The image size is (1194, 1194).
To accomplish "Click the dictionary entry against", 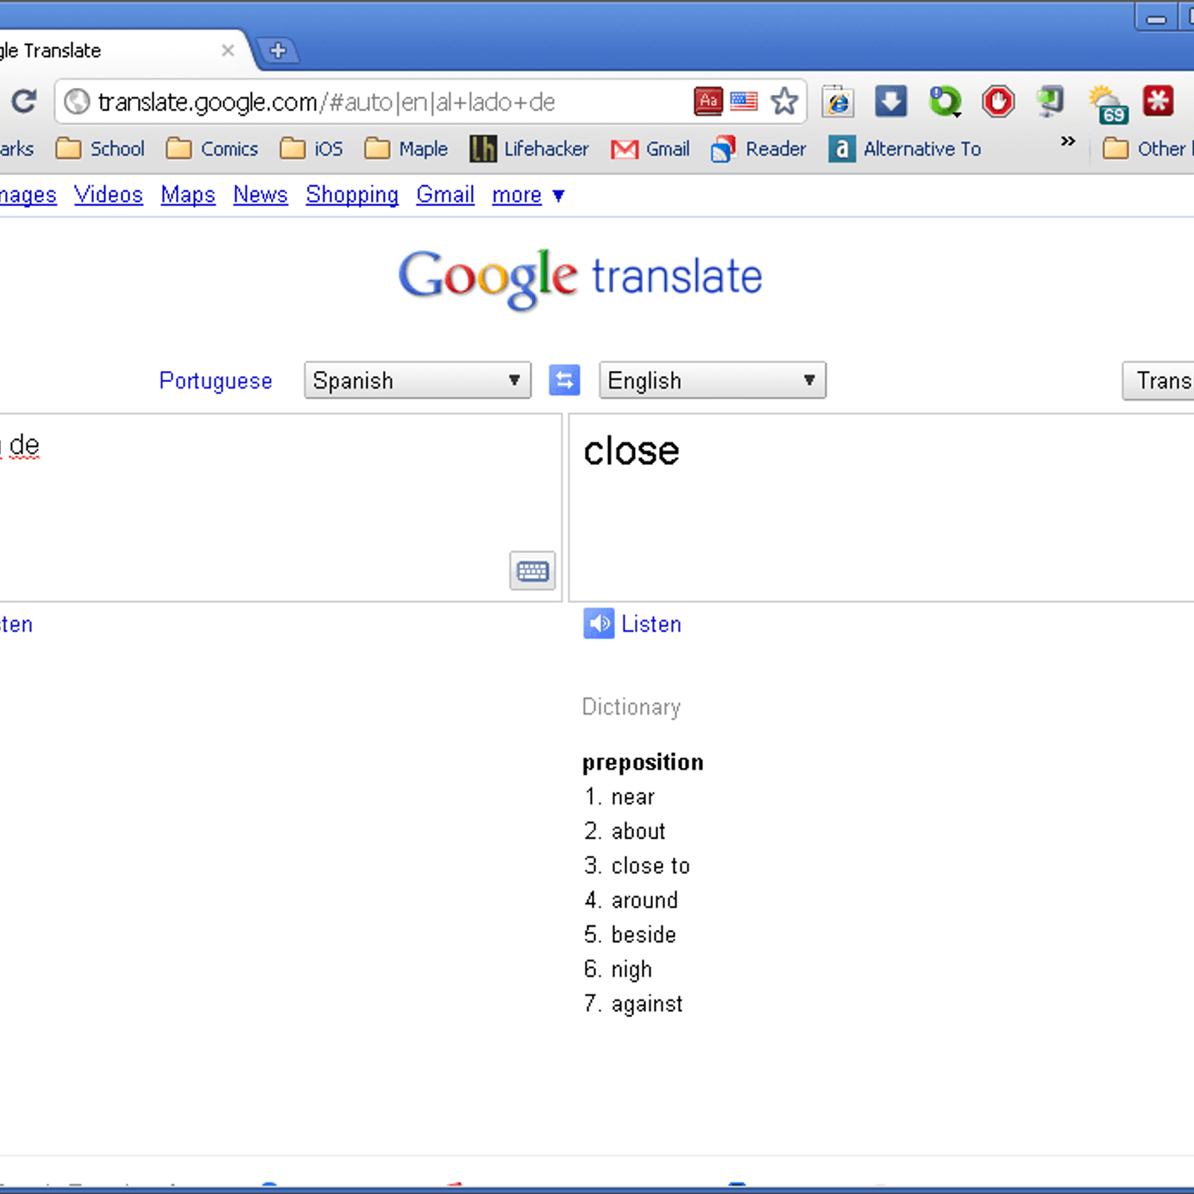I will click(647, 1004).
